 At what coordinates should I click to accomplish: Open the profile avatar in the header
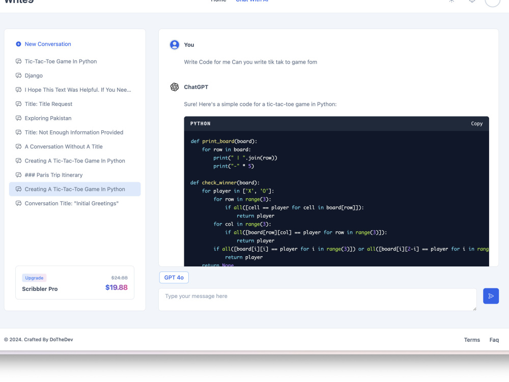coord(492,3)
